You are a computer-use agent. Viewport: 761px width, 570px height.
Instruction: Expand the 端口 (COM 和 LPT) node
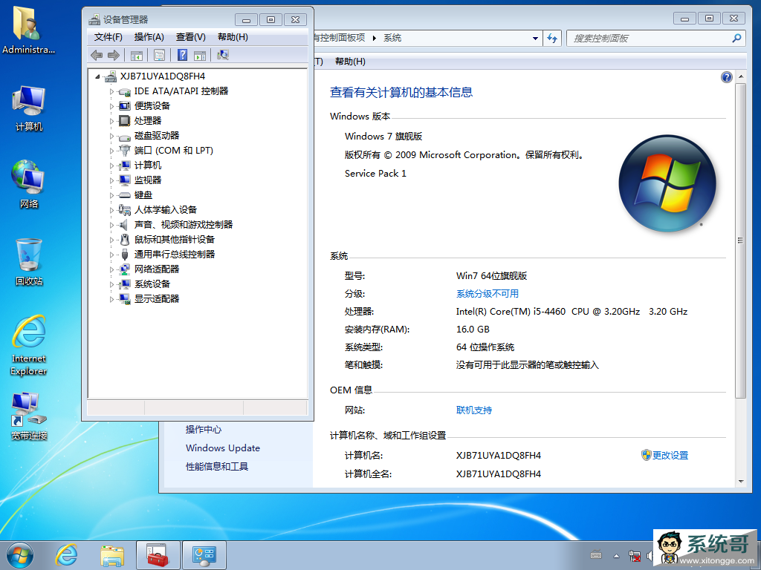pos(111,151)
